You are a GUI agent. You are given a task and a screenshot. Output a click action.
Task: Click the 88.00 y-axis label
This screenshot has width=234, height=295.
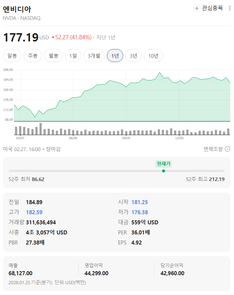click(9, 120)
